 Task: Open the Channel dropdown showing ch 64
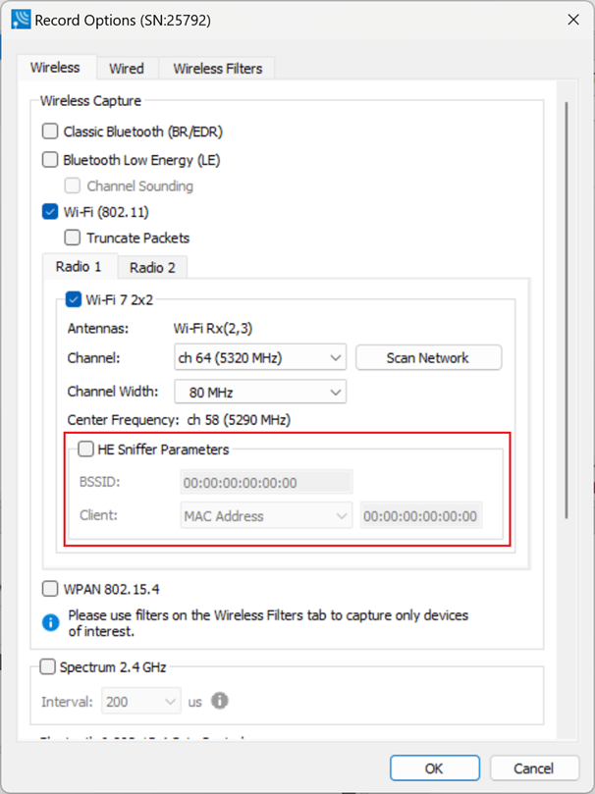[260, 357]
